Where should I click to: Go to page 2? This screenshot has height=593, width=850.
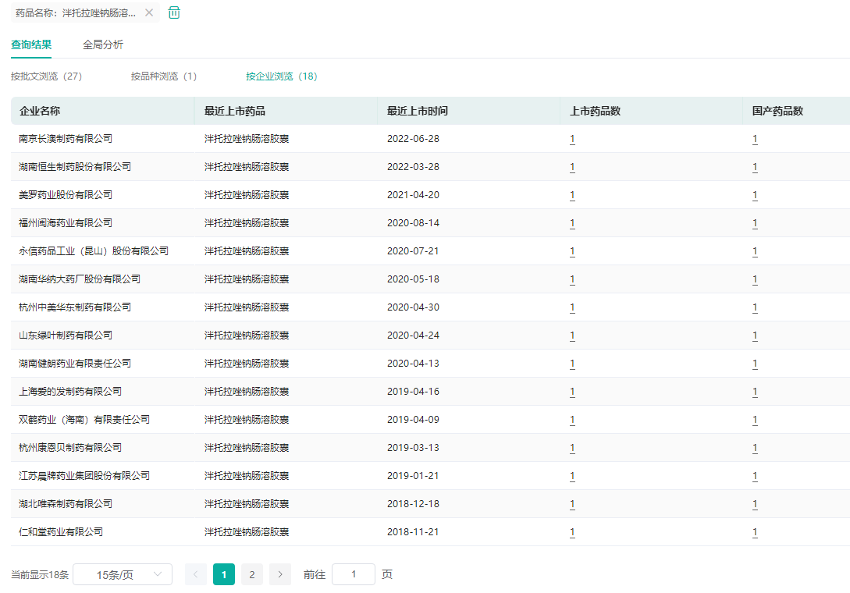pos(251,574)
